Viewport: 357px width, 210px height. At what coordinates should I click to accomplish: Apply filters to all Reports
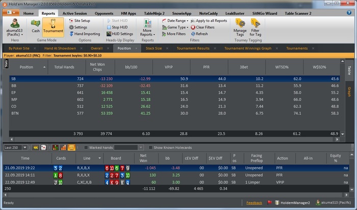pyautogui.click(x=209, y=21)
